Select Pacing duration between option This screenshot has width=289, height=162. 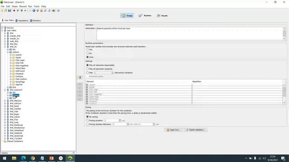[x=88, y=124]
